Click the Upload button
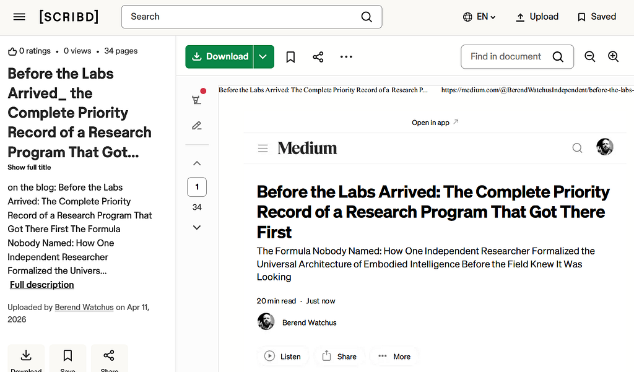The image size is (634, 372). pos(537,17)
